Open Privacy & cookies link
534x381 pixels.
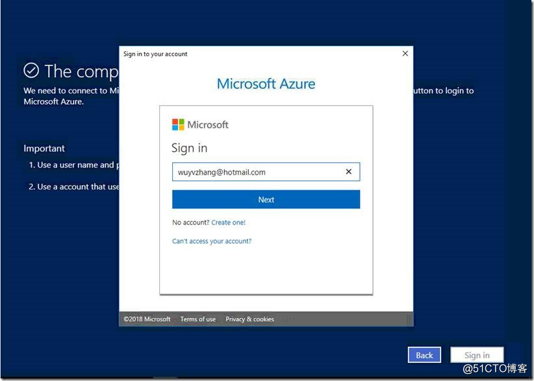click(249, 319)
